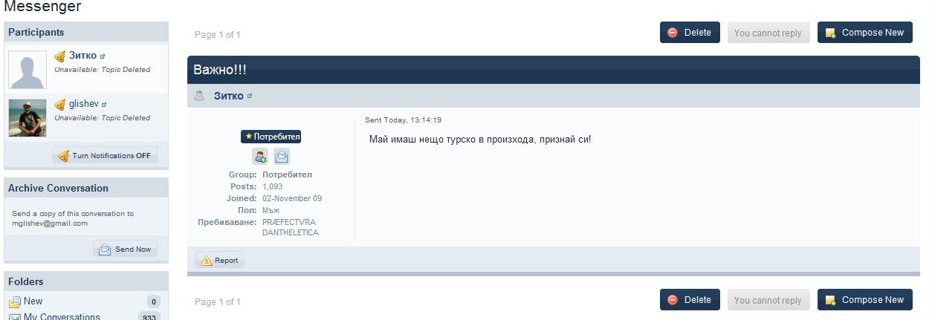
Task: Click Зитко's default avatar in Participants
Action: point(27,70)
